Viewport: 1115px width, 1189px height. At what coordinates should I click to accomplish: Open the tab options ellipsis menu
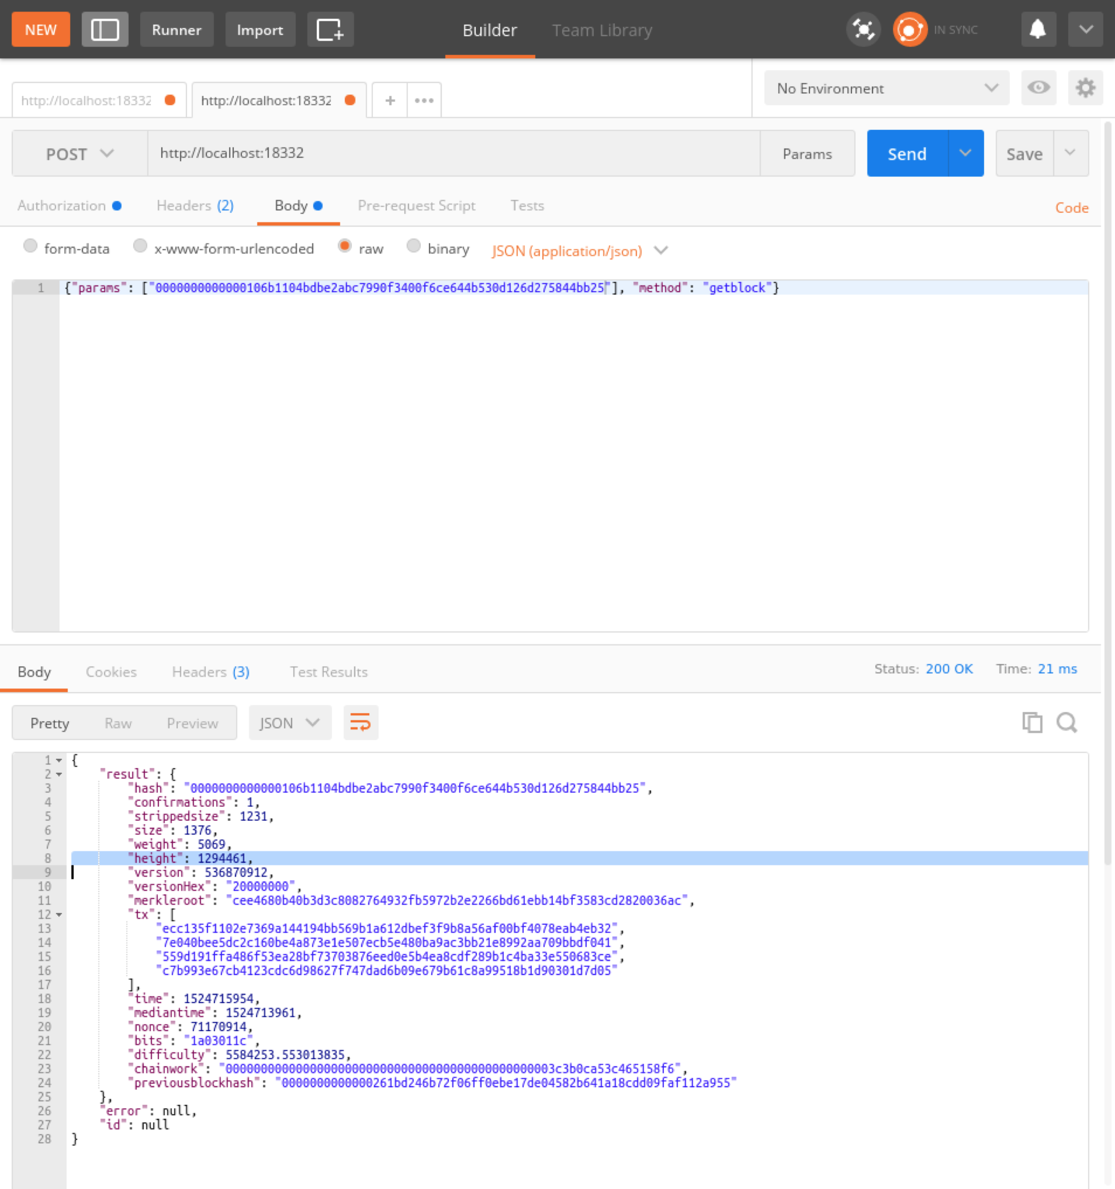pyautogui.click(x=424, y=101)
